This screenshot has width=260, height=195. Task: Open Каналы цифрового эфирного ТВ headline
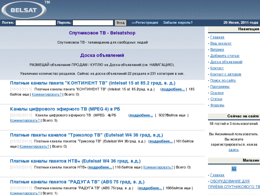65,109
